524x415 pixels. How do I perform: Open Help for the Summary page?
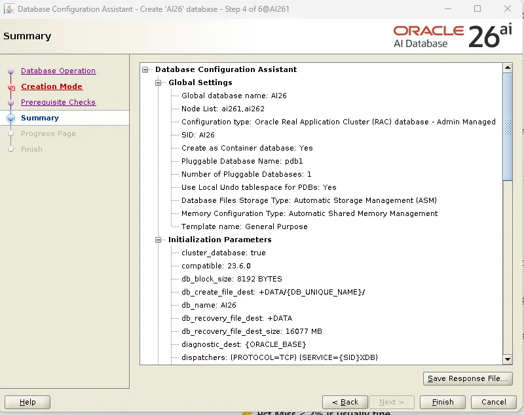point(28,402)
